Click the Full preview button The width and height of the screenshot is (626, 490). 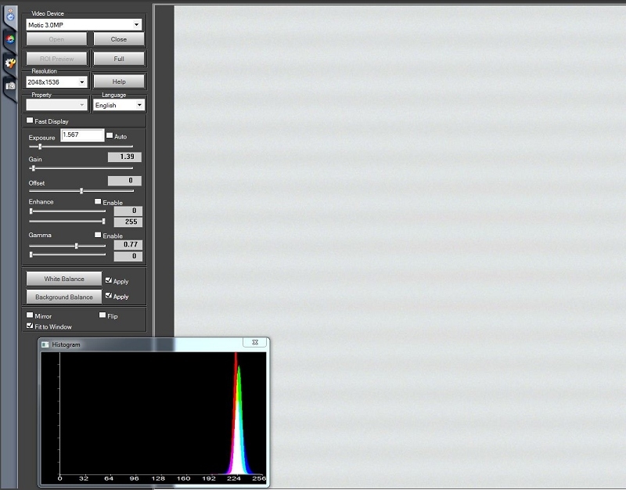(x=118, y=59)
